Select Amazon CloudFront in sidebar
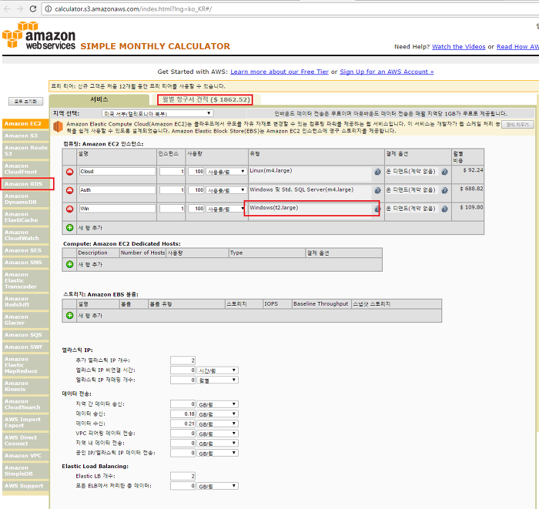 click(x=25, y=169)
